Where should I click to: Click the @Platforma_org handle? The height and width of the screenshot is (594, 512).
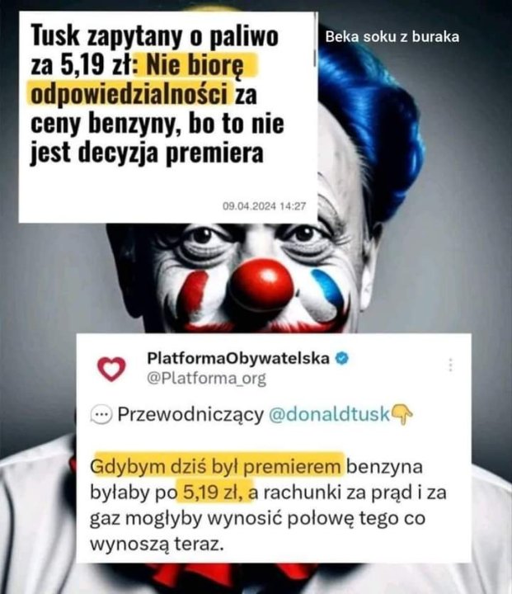(206, 379)
